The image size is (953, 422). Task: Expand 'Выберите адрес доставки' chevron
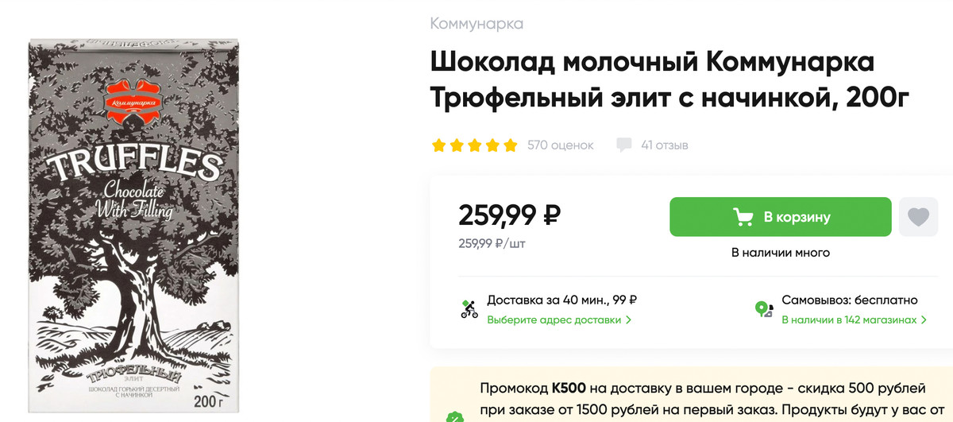[629, 320]
